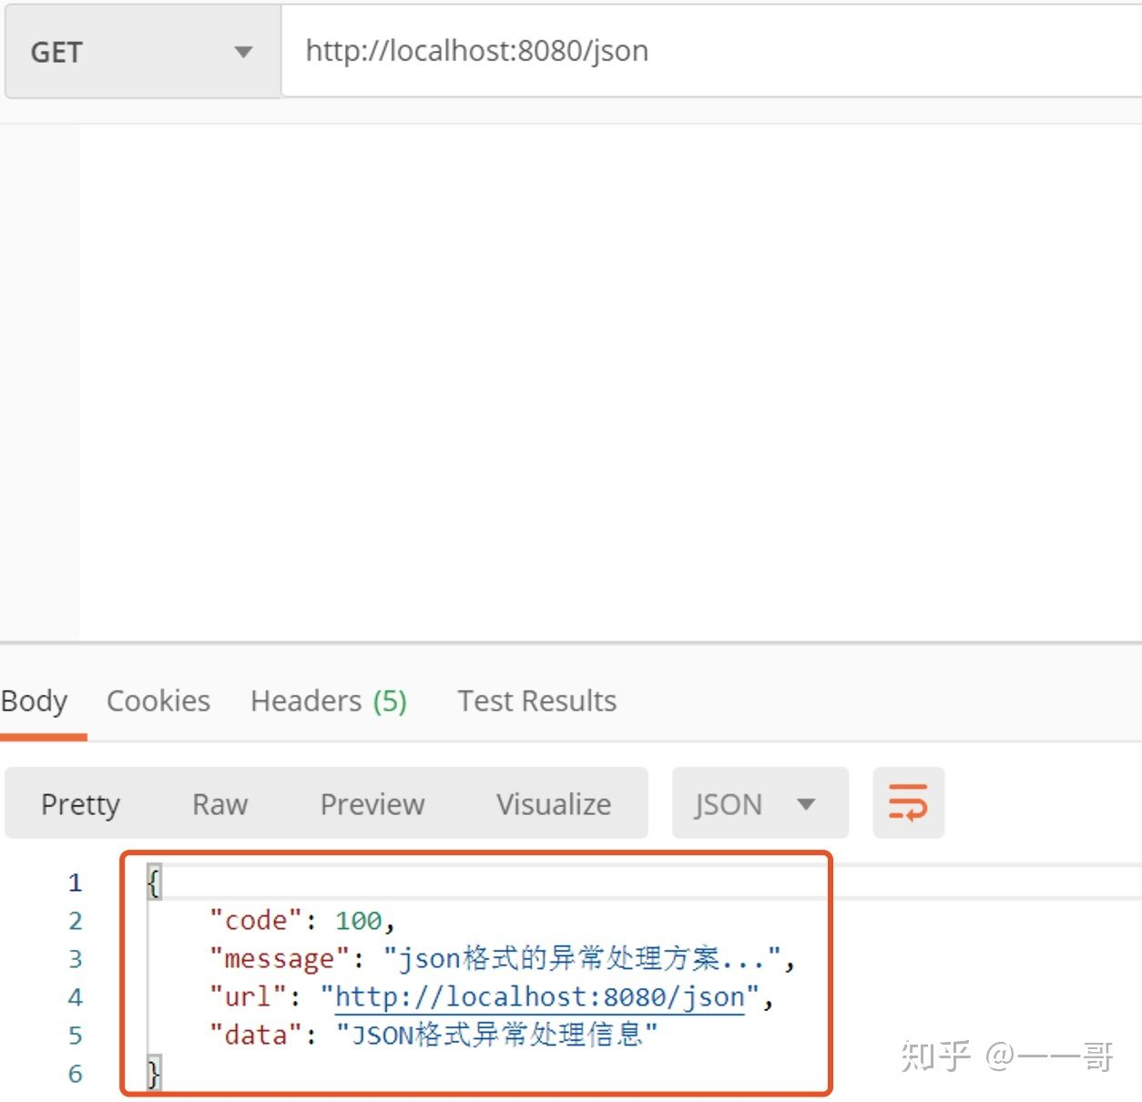Open the GET method dropdown

point(143,51)
